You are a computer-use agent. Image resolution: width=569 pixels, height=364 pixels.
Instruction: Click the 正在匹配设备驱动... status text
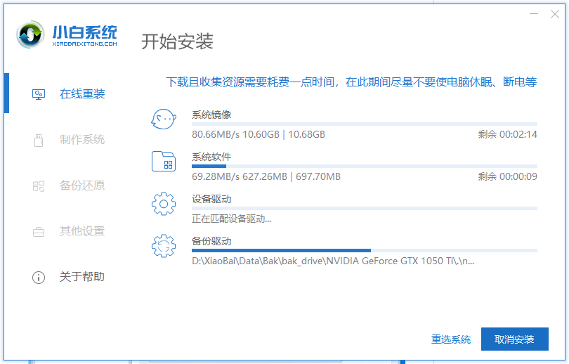tap(232, 219)
